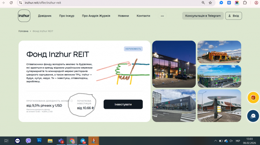Click the address bar URL
Image resolution: width=260 pixels, height=145 pixels.
pyautogui.click(x=43, y=3)
